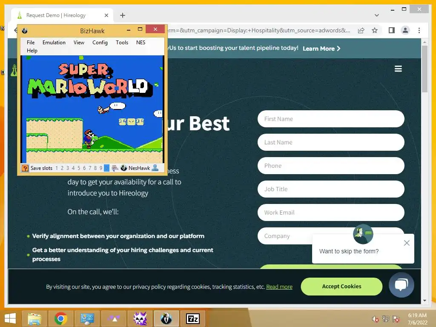Open the Hireology hamburger menu
436x327 pixels.
pyautogui.click(x=398, y=69)
